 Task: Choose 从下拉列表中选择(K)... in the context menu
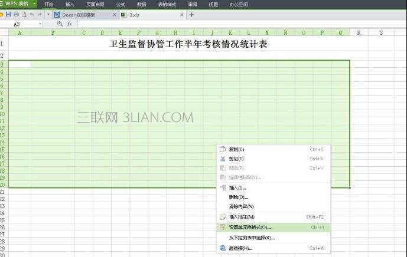273,238
